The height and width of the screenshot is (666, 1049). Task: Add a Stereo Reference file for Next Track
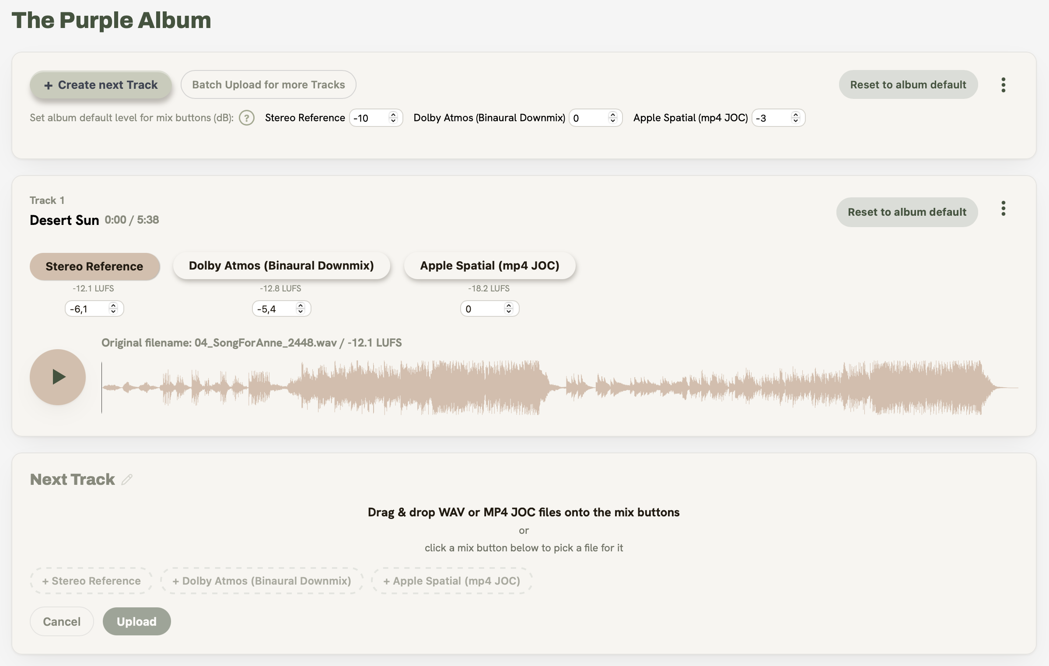[91, 581]
